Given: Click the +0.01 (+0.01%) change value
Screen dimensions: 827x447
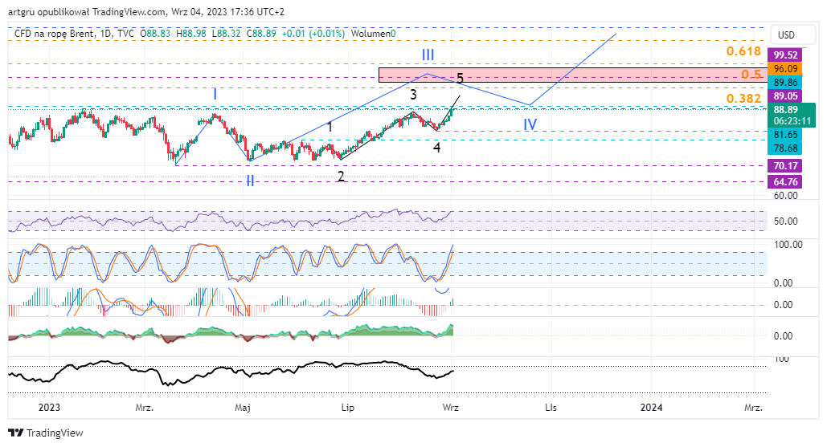Looking at the screenshot, I should tap(313, 34).
